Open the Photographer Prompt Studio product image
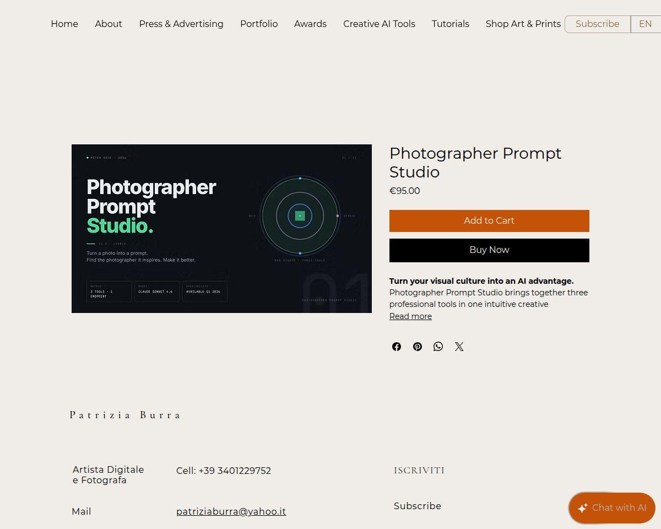The height and width of the screenshot is (529, 661). 221,229
